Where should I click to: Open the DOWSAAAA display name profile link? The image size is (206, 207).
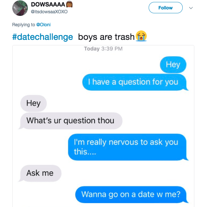coord(48,5)
